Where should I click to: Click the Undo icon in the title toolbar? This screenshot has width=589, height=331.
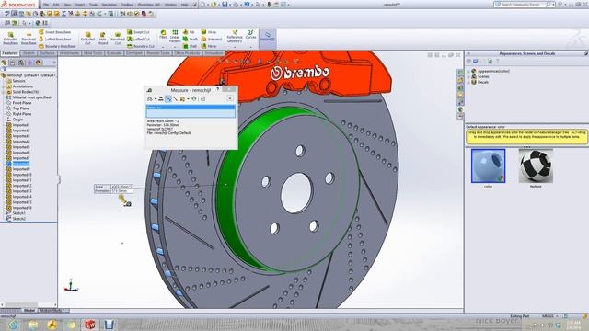click(x=247, y=5)
